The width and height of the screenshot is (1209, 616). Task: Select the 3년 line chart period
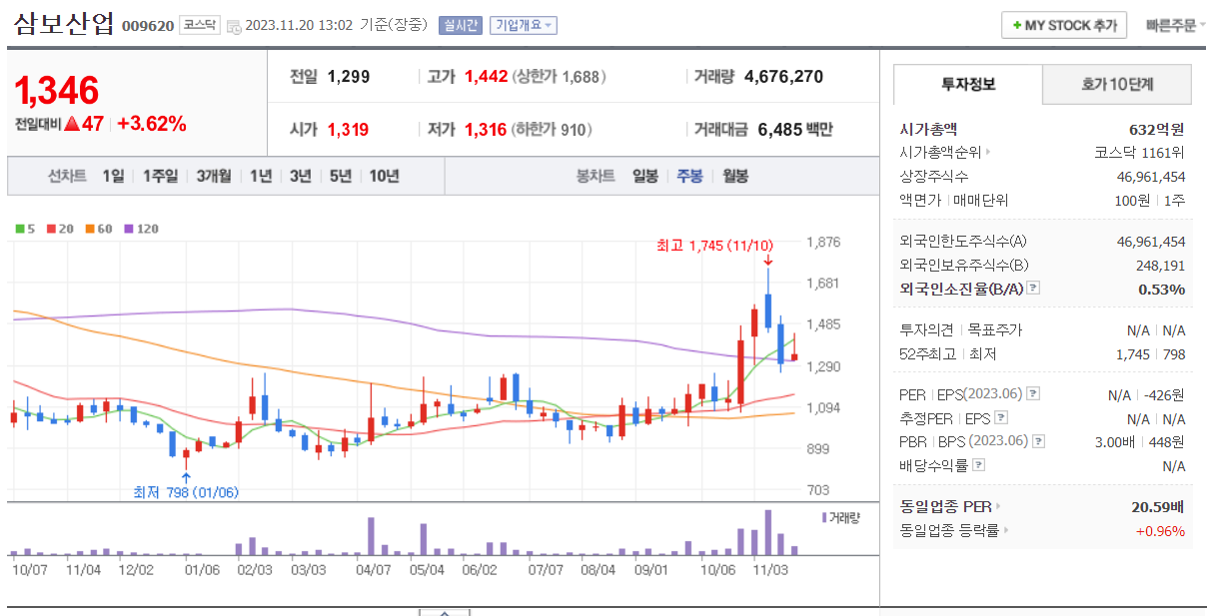pos(301,177)
